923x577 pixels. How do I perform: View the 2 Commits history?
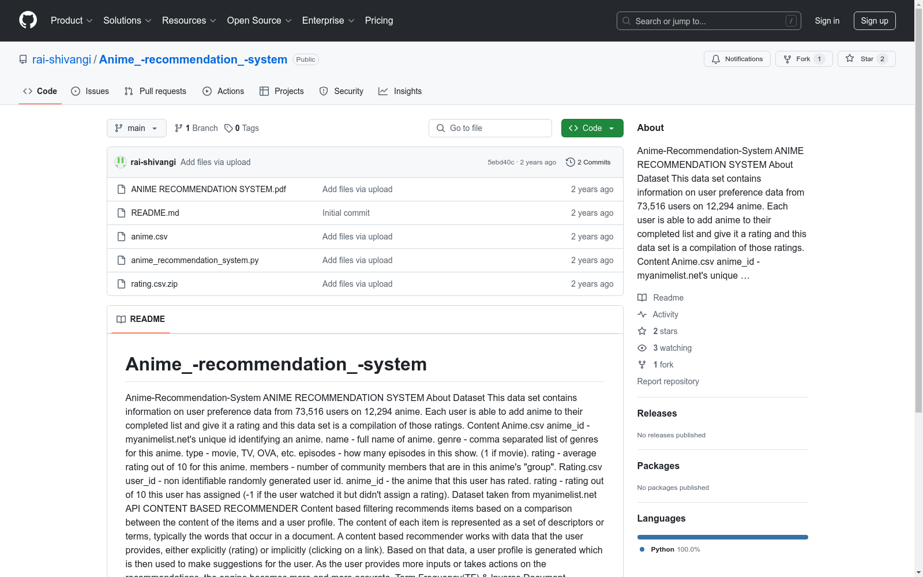tap(588, 162)
